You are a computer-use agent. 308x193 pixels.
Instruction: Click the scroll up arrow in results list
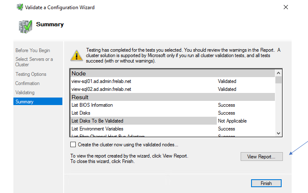pyautogui.click(x=278, y=73)
